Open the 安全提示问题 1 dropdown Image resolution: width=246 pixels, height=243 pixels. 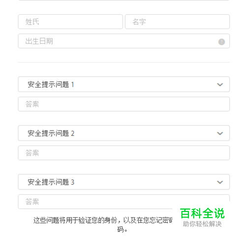(x=124, y=84)
